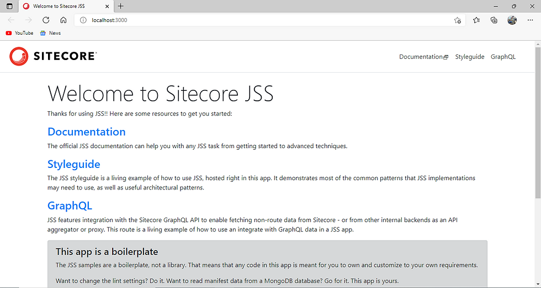Open the user profile avatar
Viewport: 541px width, 288px height.
point(512,20)
